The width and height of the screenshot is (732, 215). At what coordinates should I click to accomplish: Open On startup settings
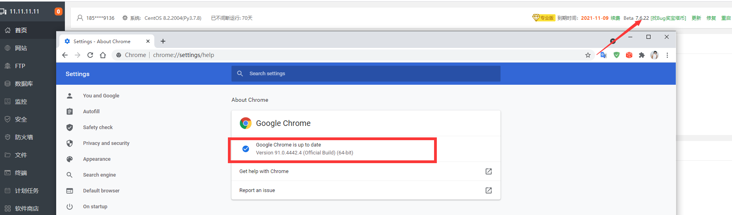95,206
